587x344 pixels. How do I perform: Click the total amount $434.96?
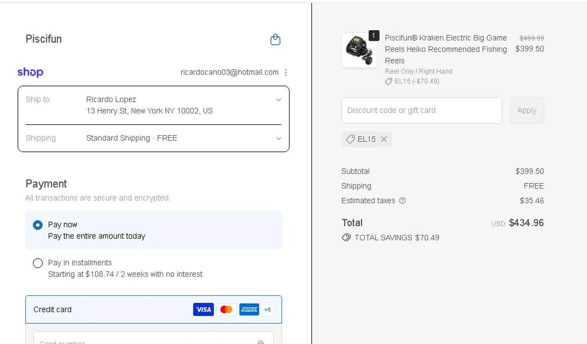526,223
